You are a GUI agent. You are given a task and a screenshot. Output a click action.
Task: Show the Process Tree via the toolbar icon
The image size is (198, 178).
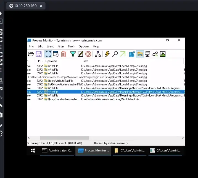(x=98, y=54)
